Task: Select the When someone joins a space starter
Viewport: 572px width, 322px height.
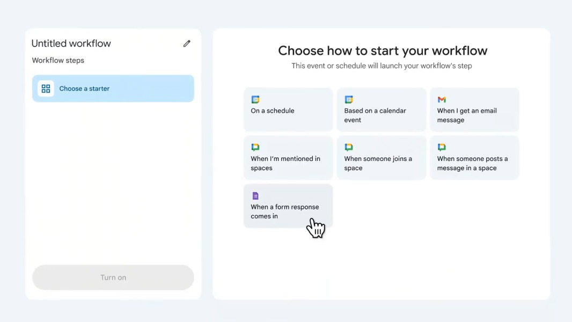Action: click(x=381, y=157)
